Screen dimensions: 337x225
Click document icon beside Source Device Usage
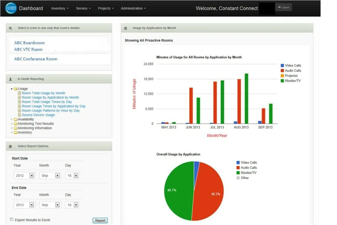click(19, 115)
